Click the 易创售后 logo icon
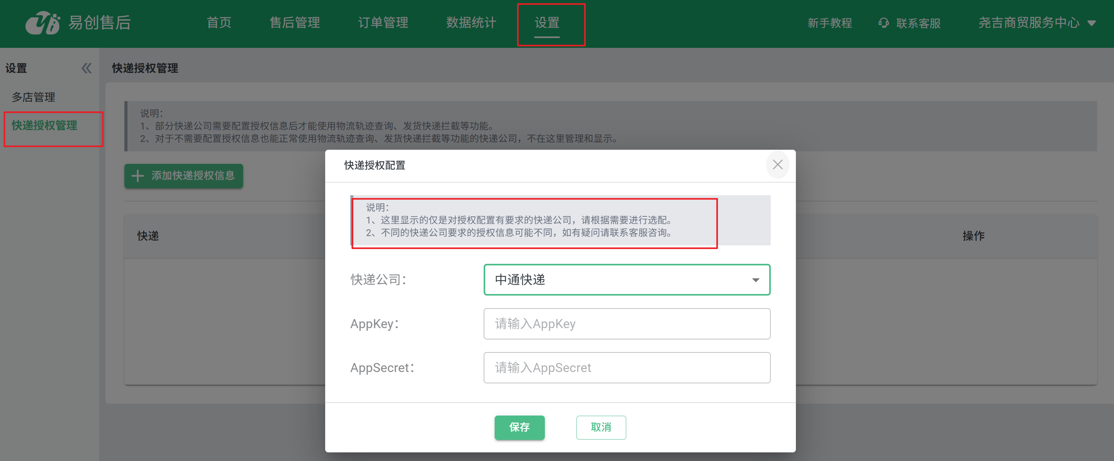This screenshot has width=1114, height=461. pos(42,23)
